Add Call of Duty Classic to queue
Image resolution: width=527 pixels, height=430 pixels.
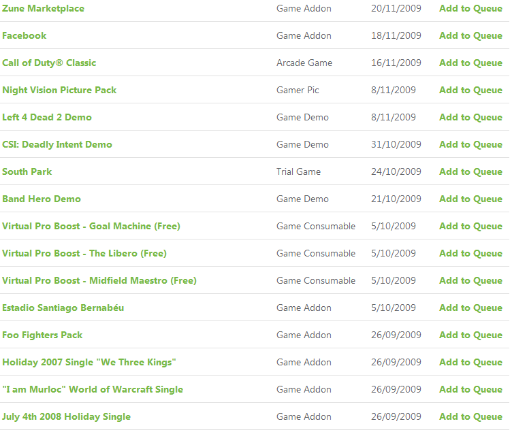[470, 63]
